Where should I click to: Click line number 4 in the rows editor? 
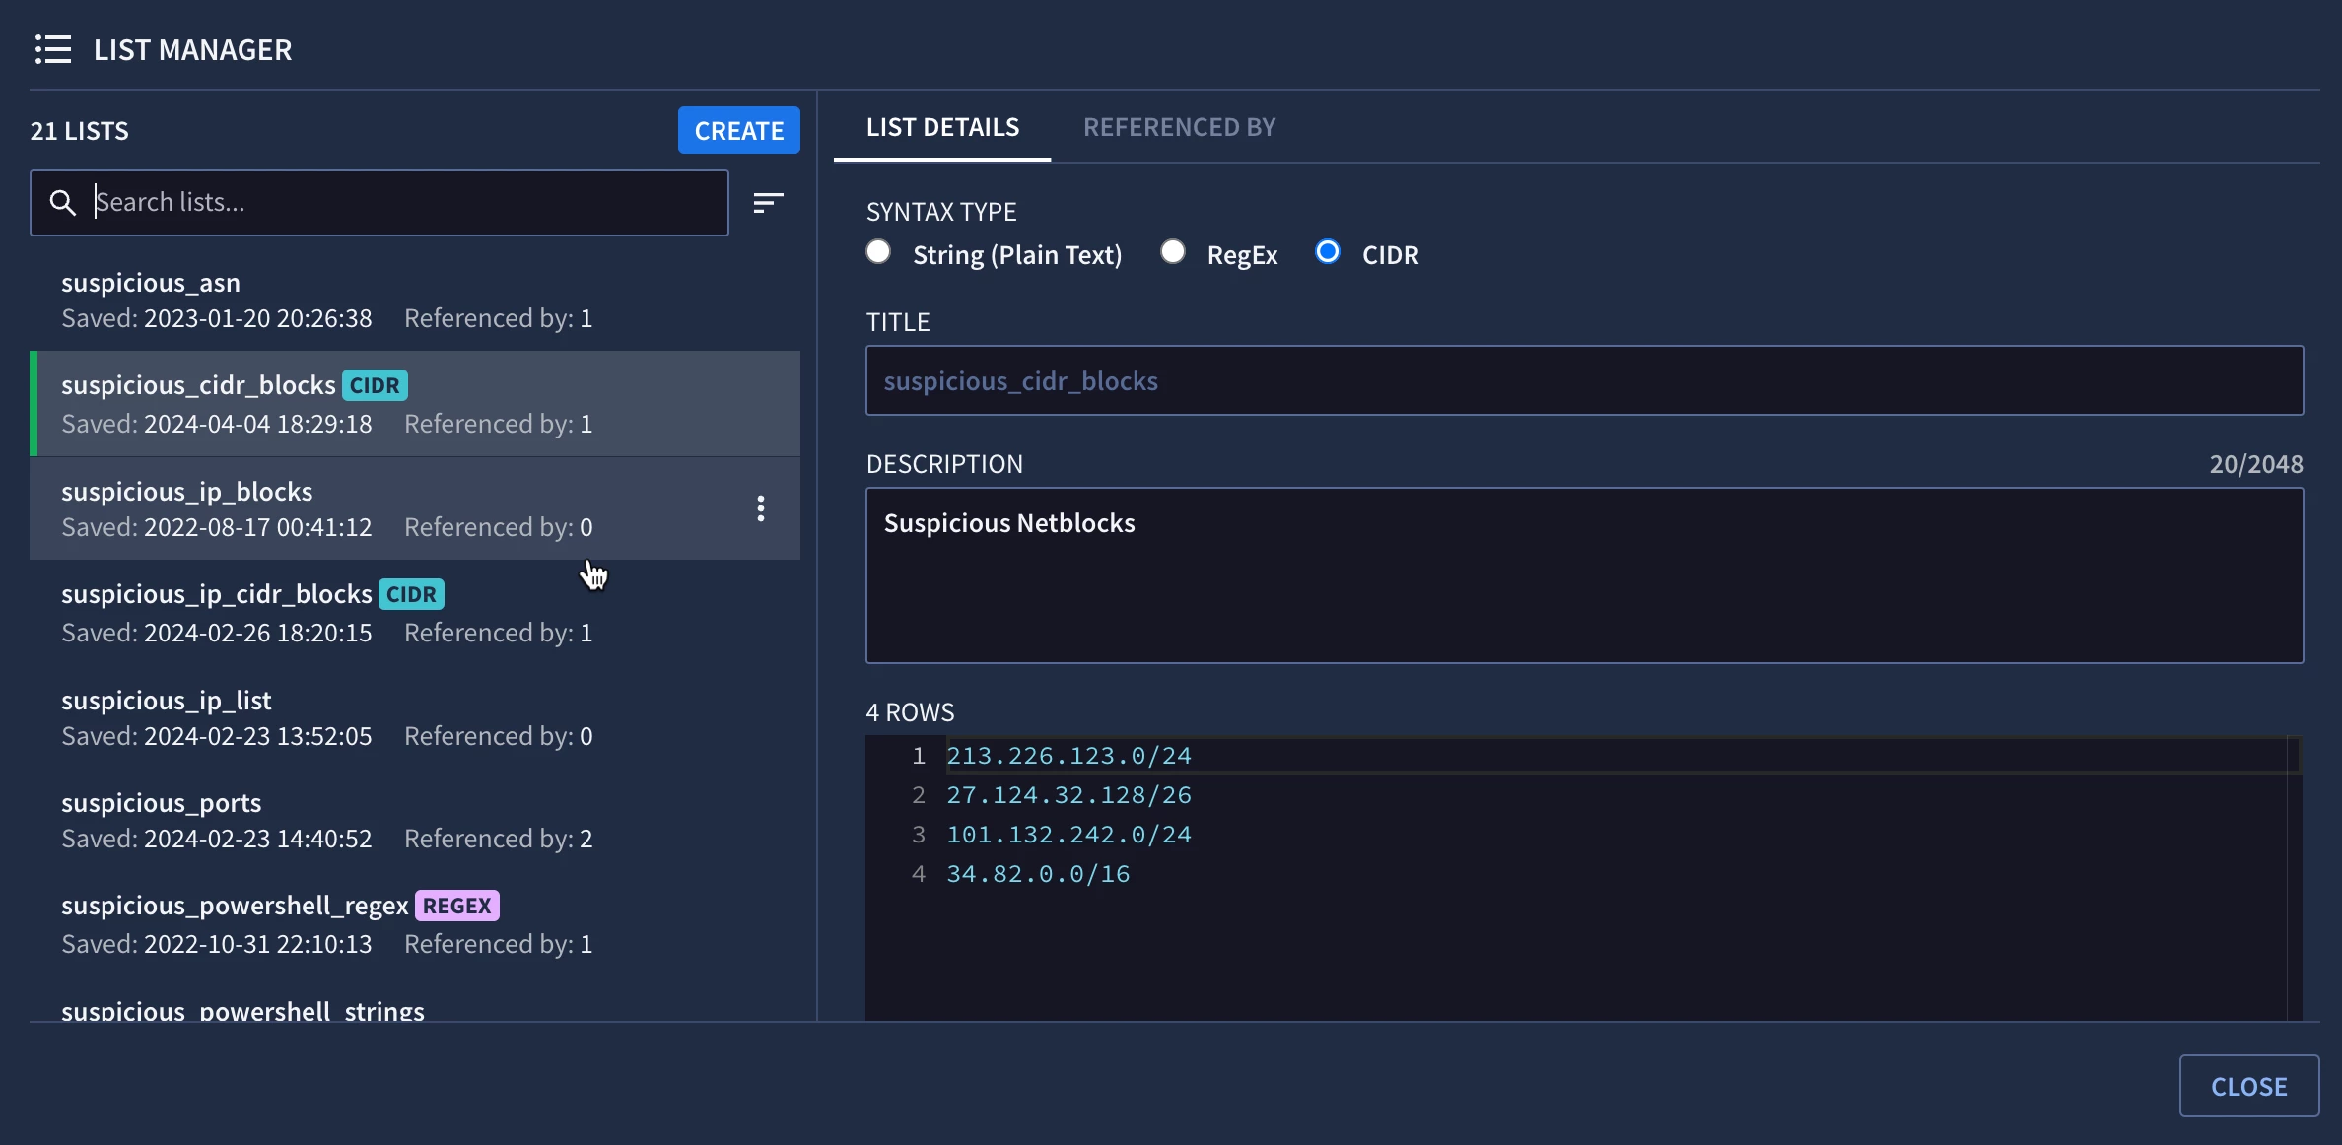click(918, 874)
